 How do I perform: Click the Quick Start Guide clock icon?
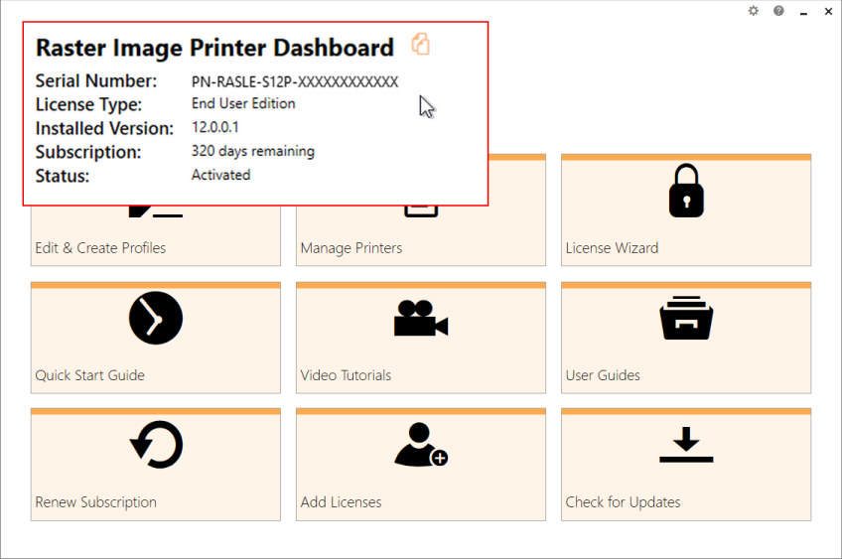coord(156,318)
